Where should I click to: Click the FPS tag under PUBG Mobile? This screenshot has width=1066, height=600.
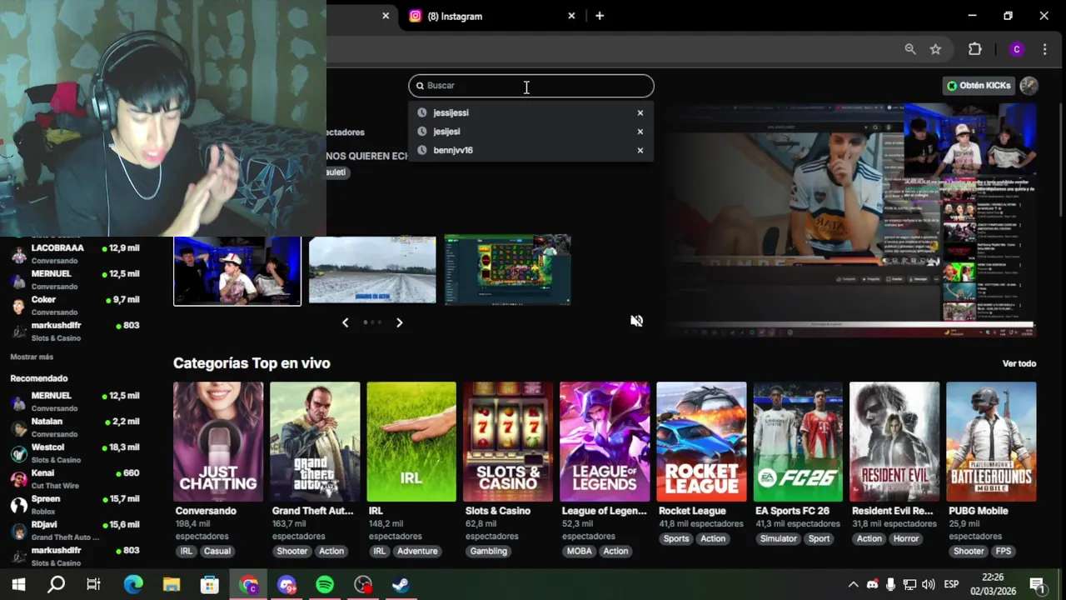(1004, 551)
